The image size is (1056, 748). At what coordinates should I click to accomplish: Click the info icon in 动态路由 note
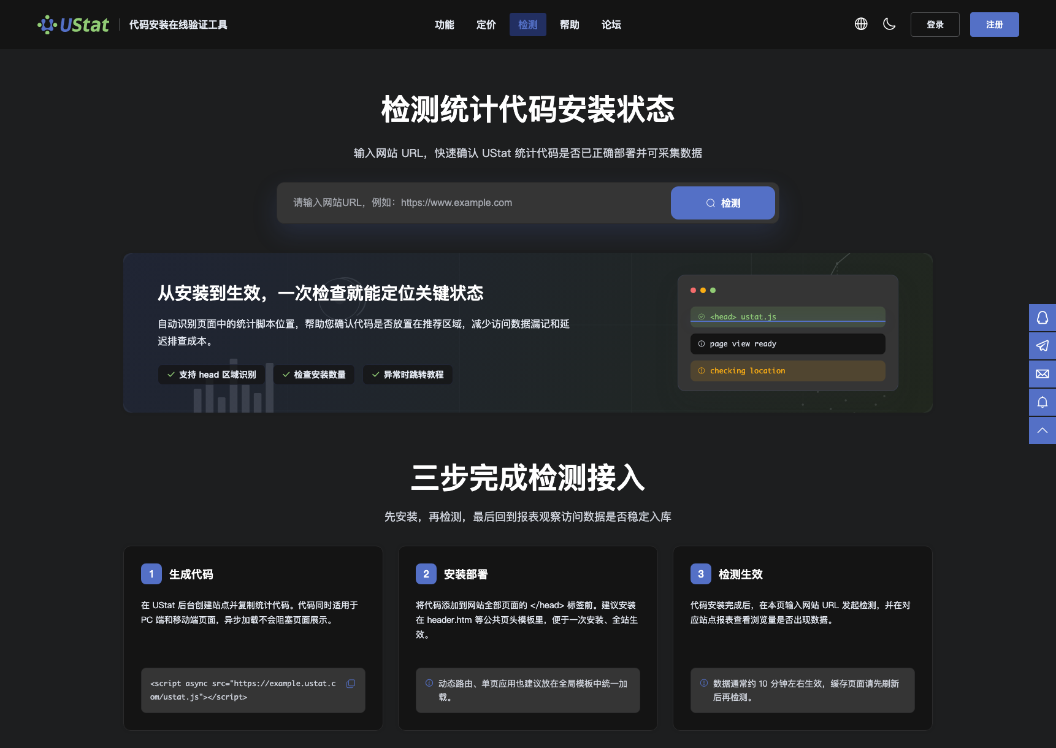[x=429, y=683]
